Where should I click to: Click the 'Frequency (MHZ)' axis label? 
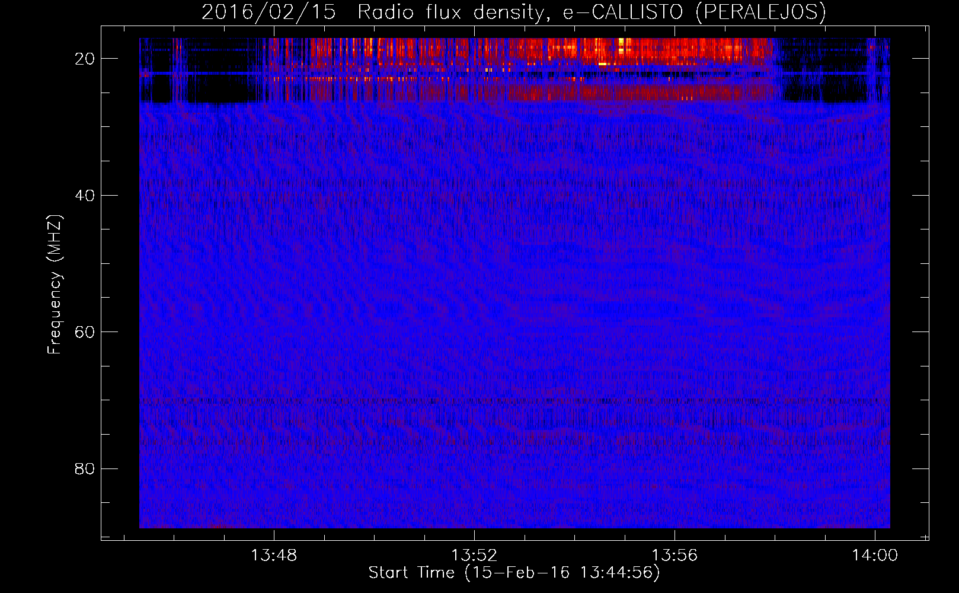click(55, 284)
